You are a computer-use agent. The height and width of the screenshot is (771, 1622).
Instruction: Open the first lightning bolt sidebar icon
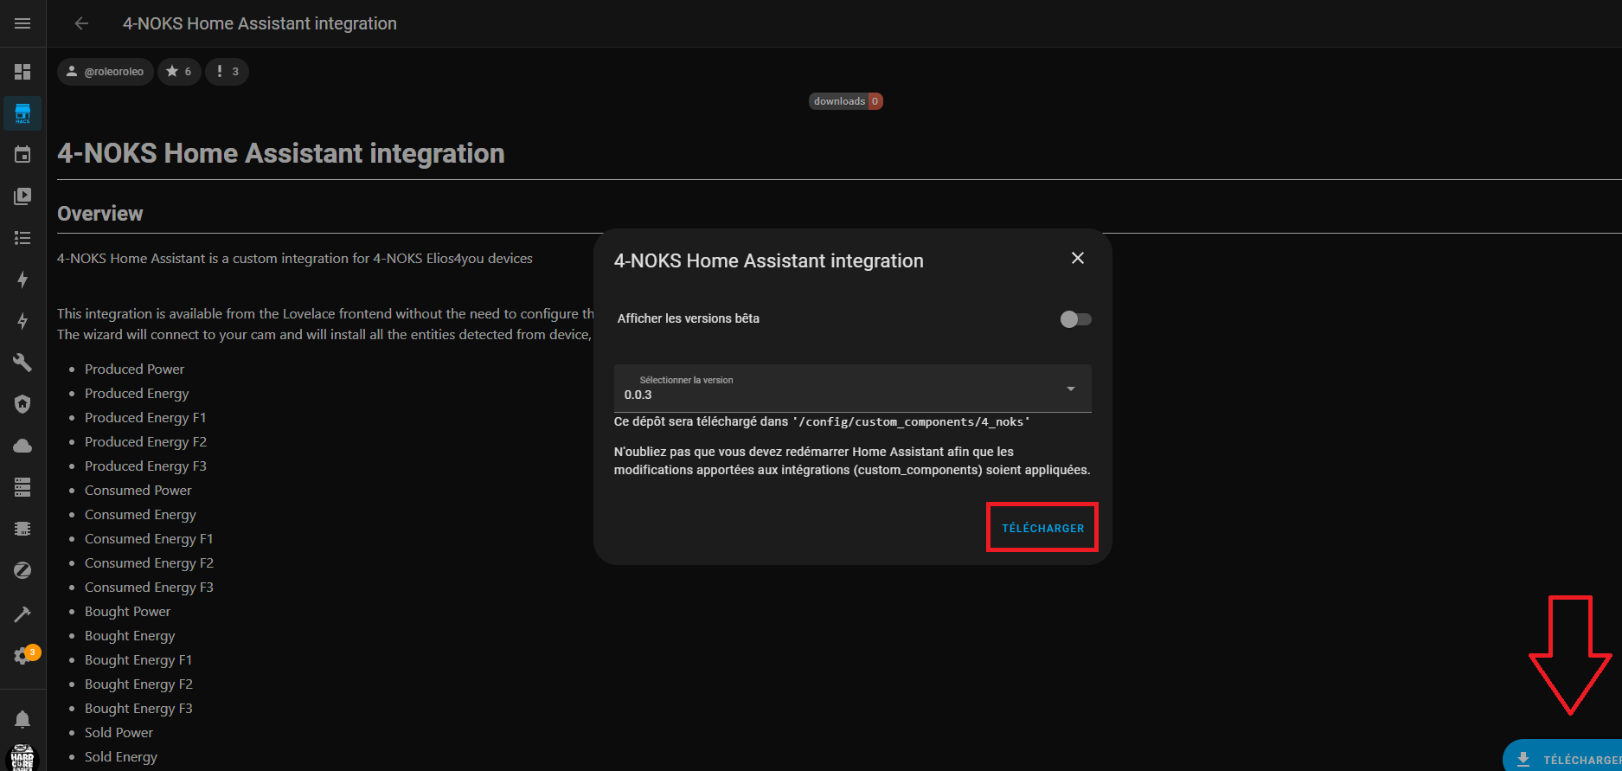point(22,279)
